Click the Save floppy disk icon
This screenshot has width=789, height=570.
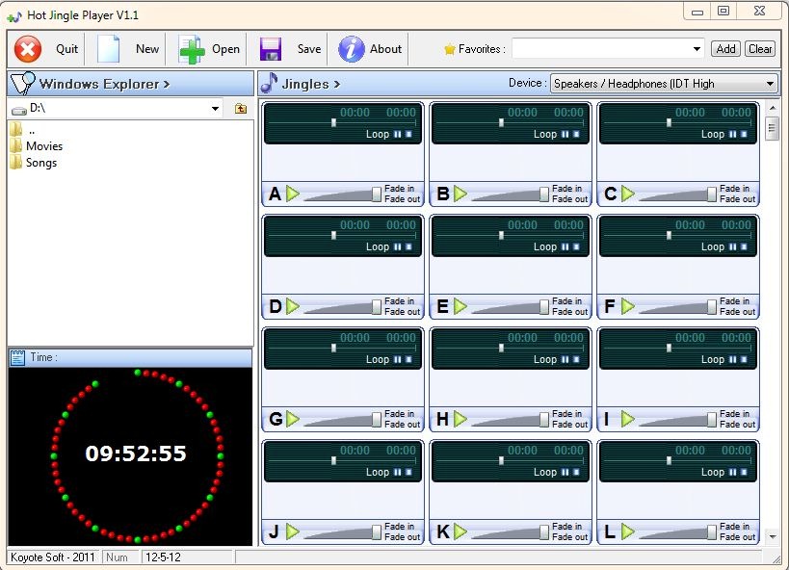click(x=271, y=49)
